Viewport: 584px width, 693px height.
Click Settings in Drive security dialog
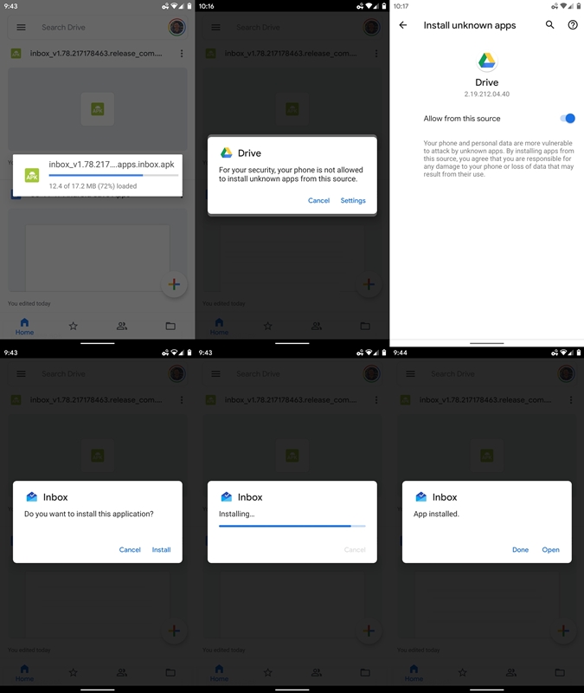tap(353, 201)
